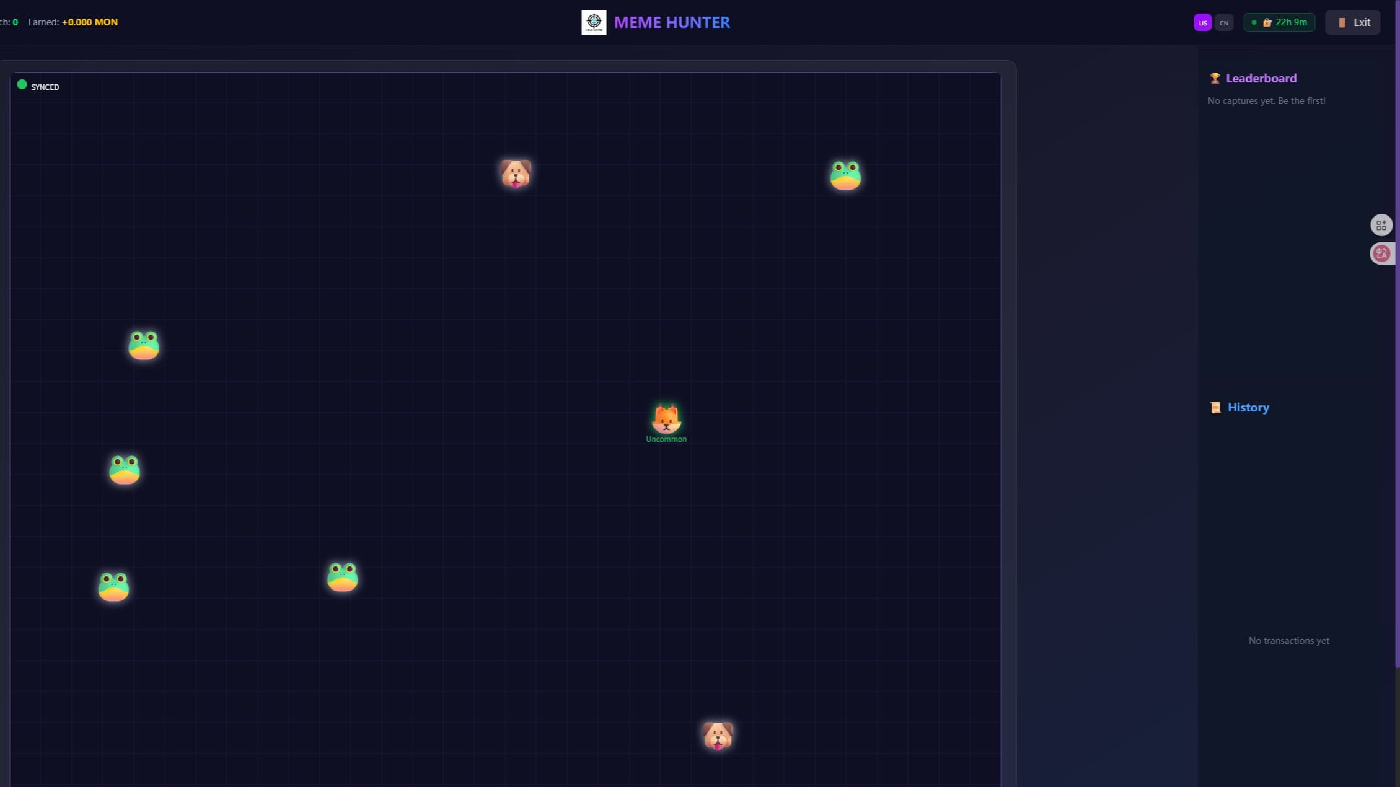Click the Earned MON amount
The height and width of the screenshot is (787, 1400).
click(89, 22)
